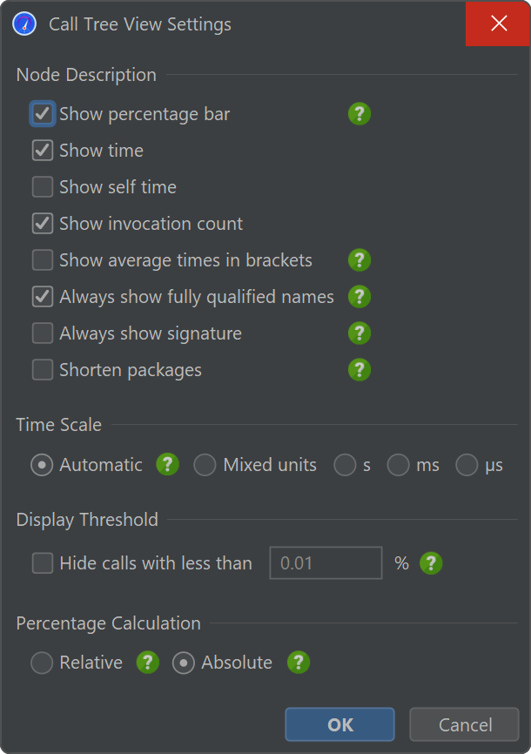Click help icon next to Automatic time scale
The image size is (531, 754).
point(167,465)
